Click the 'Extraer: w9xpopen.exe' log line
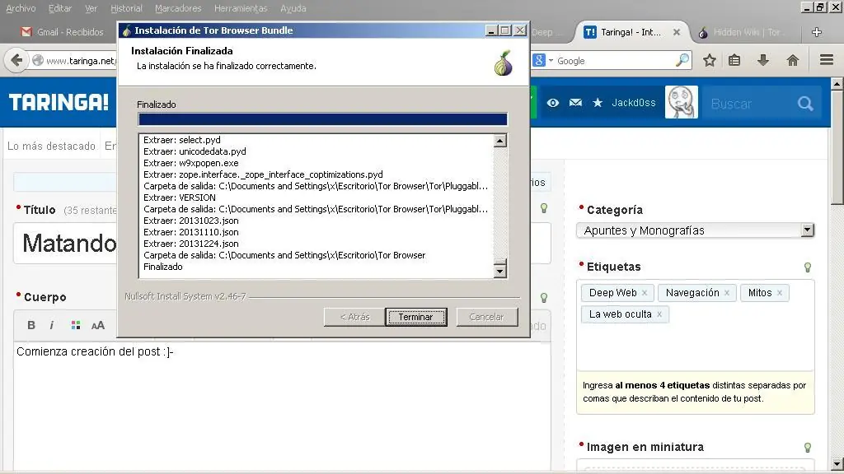The height and width of the screenshot is (474, 844). [191, 163]
